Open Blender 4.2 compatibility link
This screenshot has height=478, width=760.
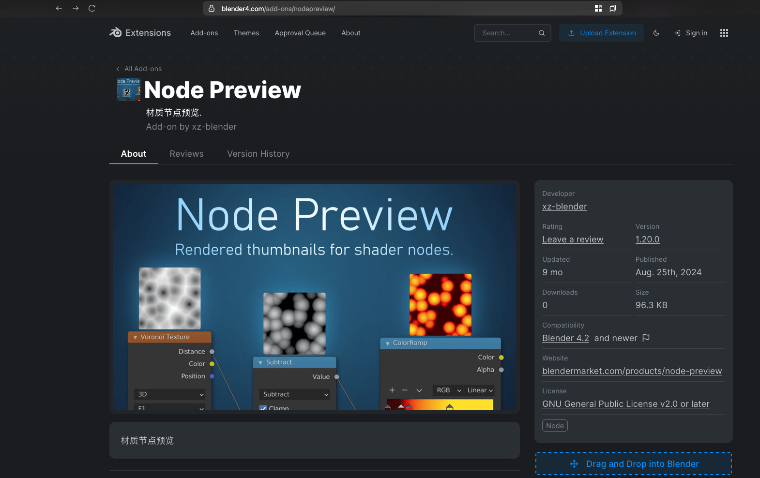[x=566, y=338]
